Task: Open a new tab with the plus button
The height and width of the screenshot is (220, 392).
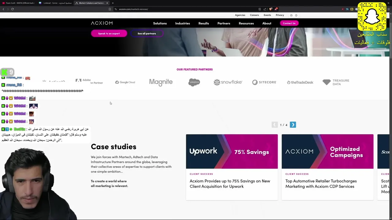Action: tap(113, 3)
